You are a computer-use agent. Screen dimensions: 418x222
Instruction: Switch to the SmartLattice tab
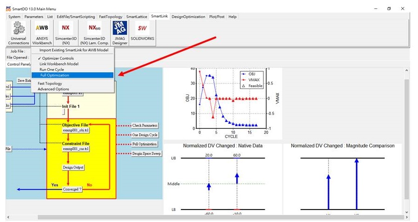(137, 17)
